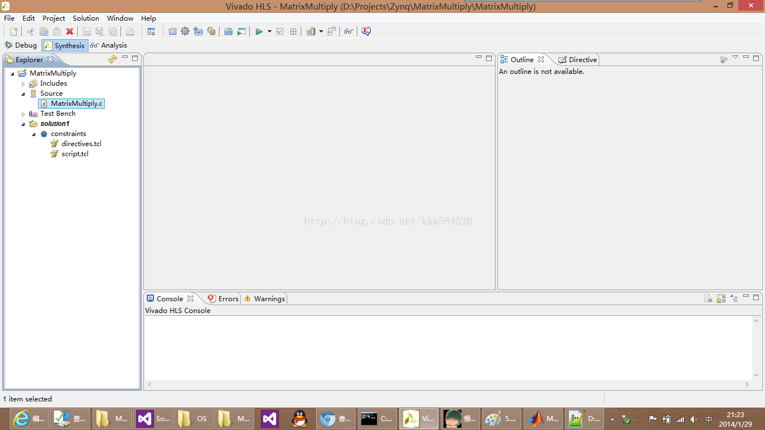Click the Console vertical scrollbar down arrow
Image resolution: width=765 pixels, height=430 pixels.
[757, 375]
